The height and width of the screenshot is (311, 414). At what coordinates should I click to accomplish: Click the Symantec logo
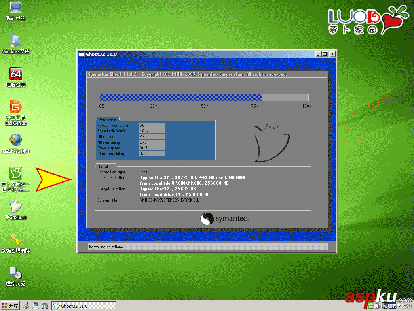(224, 219)
